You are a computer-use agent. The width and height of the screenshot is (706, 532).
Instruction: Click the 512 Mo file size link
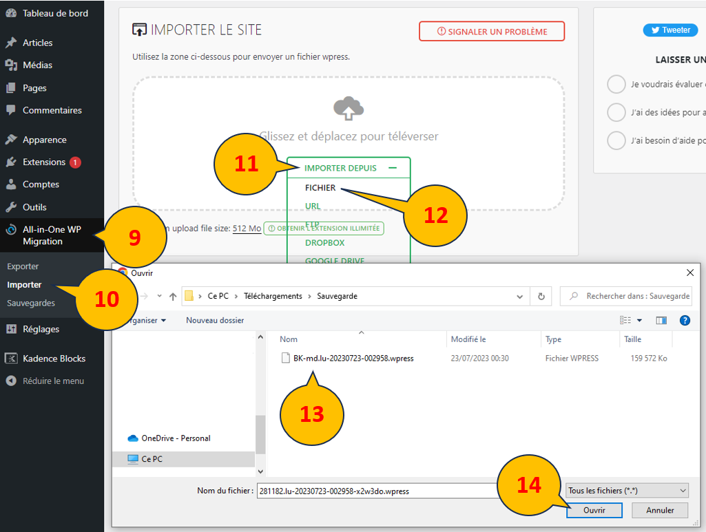pos(247,228)
